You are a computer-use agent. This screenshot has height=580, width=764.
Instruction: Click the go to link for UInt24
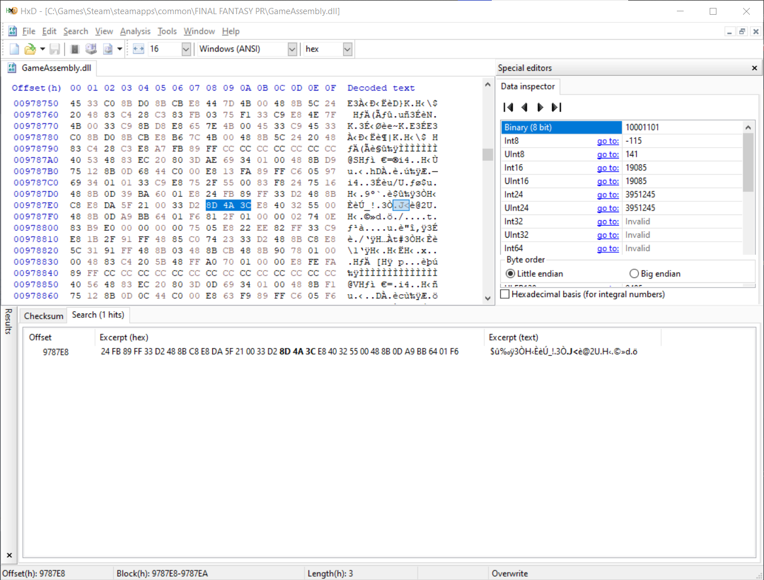(x=608, y=208)
